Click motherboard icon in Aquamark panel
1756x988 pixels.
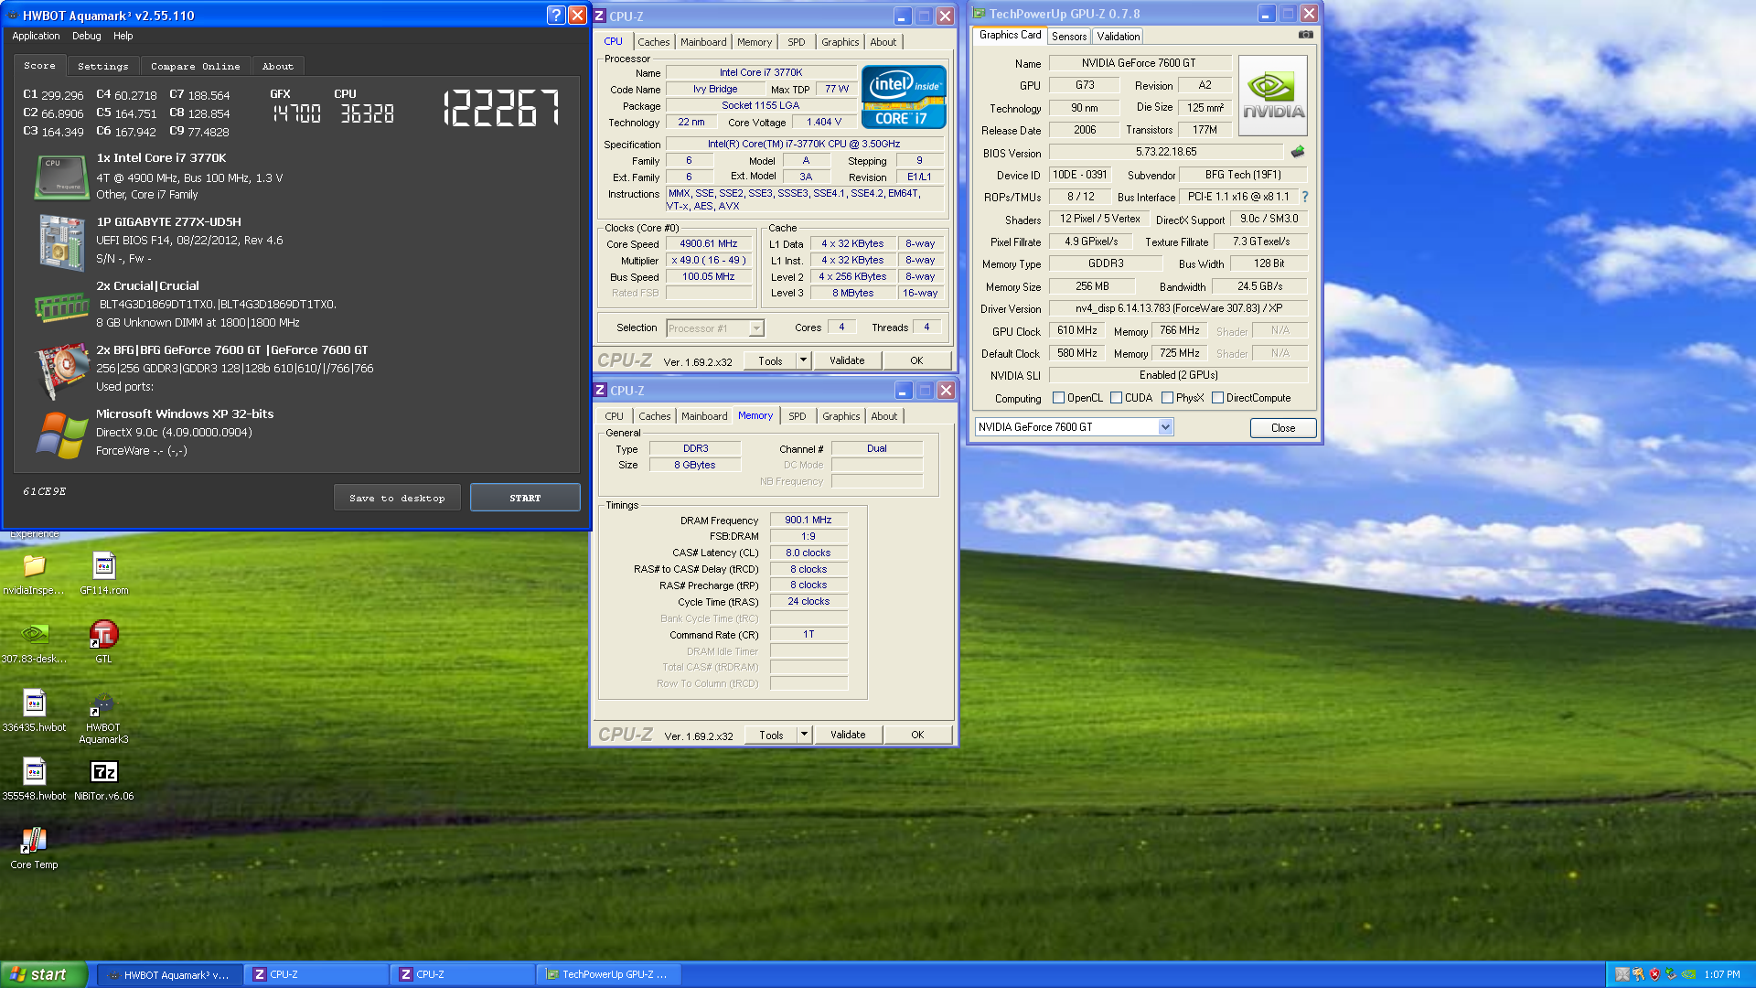point(61,242)
